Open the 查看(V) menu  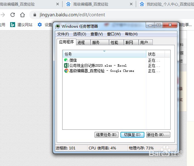tap(96, 34)
